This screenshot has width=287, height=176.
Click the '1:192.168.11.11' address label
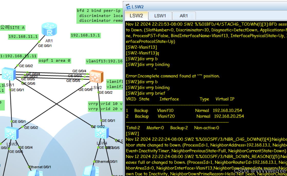[18, 56]
